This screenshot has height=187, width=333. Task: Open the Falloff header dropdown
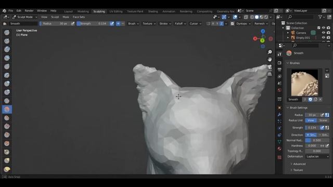pyautogui.click(x=181, y=24)
